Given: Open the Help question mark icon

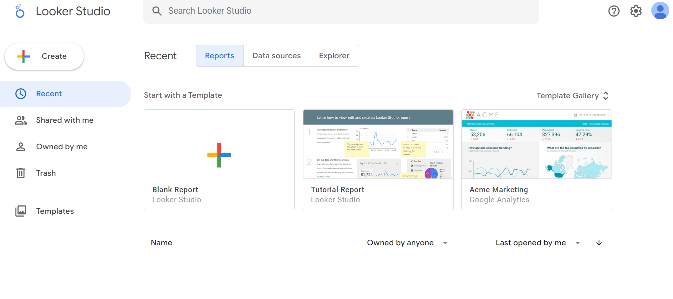Looking at the screenshot, I should (614, 11).
